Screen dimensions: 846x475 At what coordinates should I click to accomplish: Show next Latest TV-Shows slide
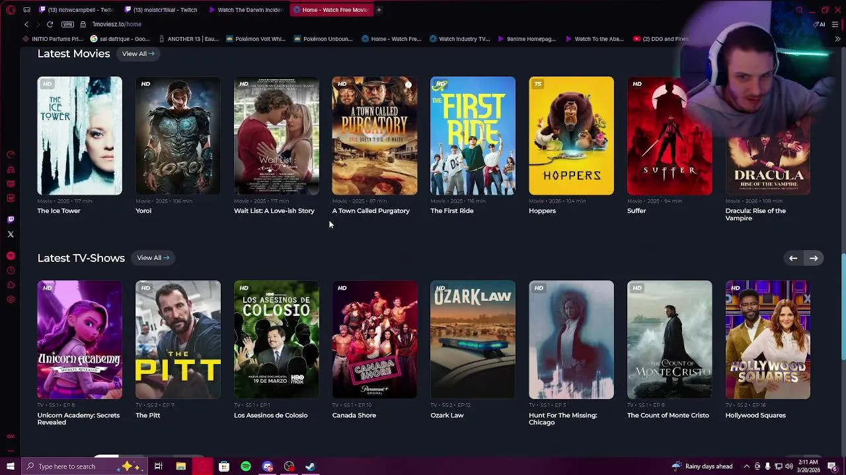[x=814, y=259]
